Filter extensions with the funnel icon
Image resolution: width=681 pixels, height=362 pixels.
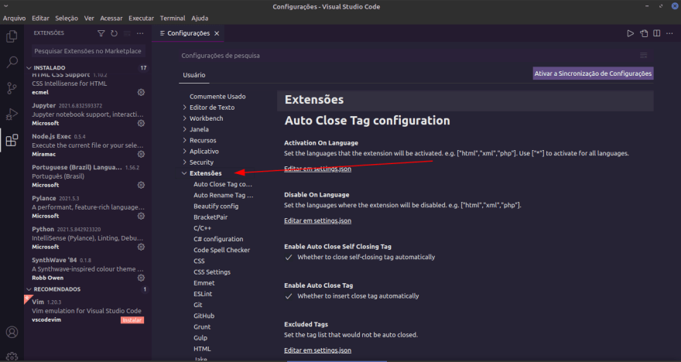[x=101, y=33]
